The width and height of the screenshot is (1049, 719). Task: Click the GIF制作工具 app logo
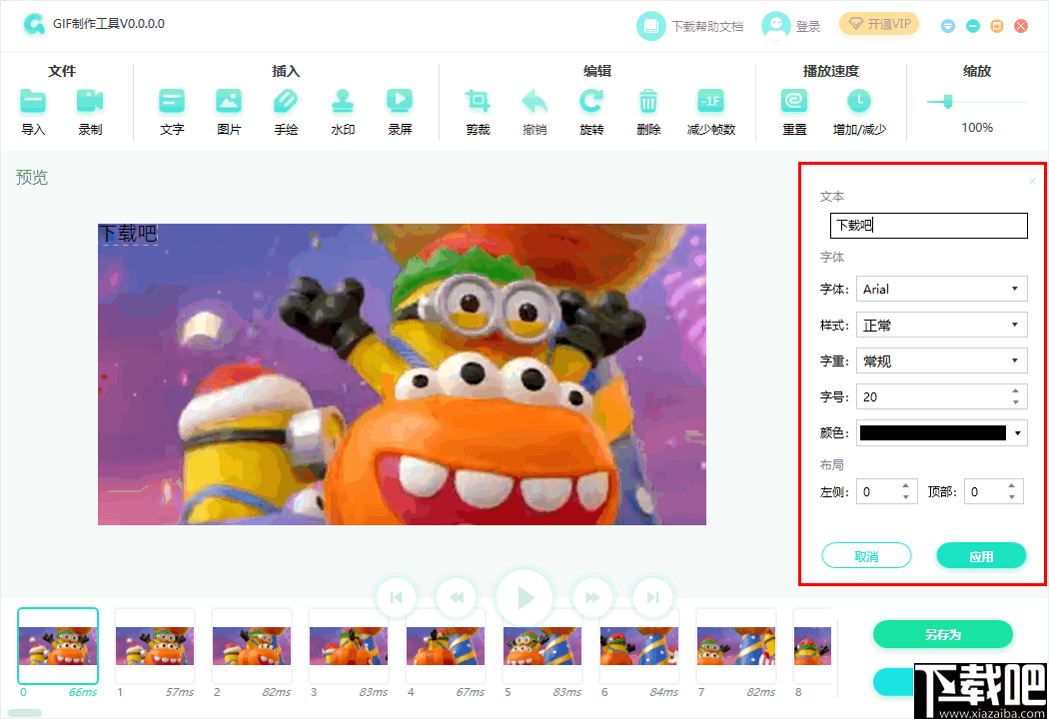[x=33, y=25]
